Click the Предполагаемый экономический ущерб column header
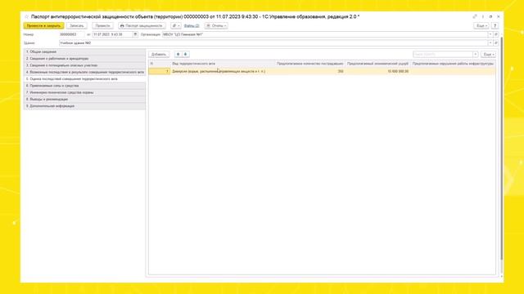524x294 pixels. pos(377,64)
